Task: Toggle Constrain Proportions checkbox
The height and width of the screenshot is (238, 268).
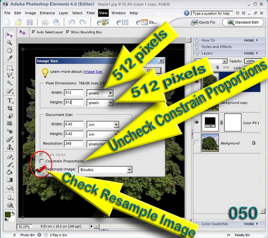Action: click(42, 161)
